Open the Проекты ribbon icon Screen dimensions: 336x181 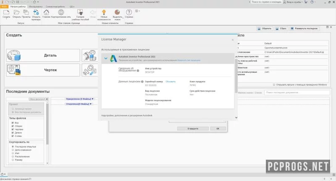(26, 13)
